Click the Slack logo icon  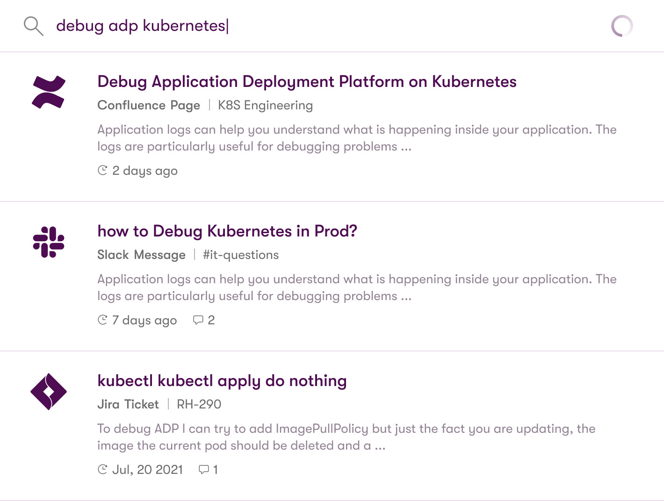pos(49,242)
